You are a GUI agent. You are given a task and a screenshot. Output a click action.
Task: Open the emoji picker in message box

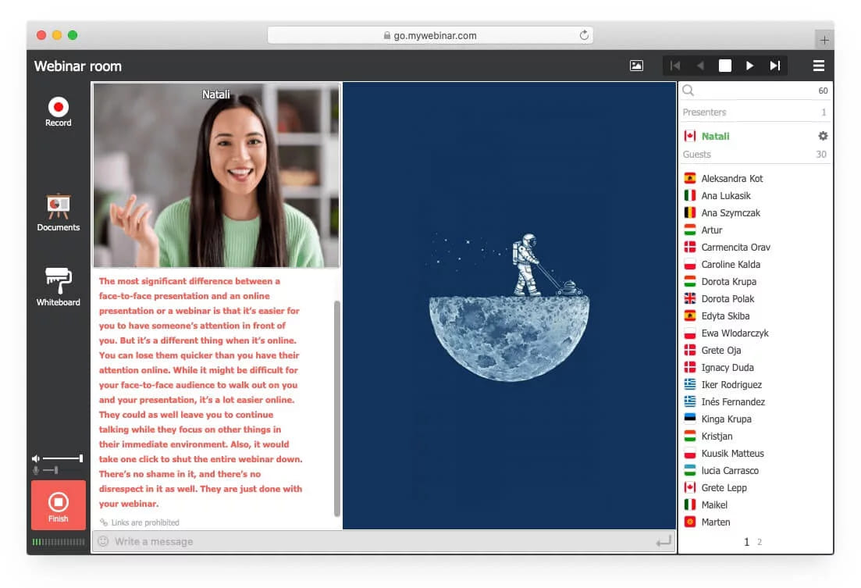tap(103, 541)
